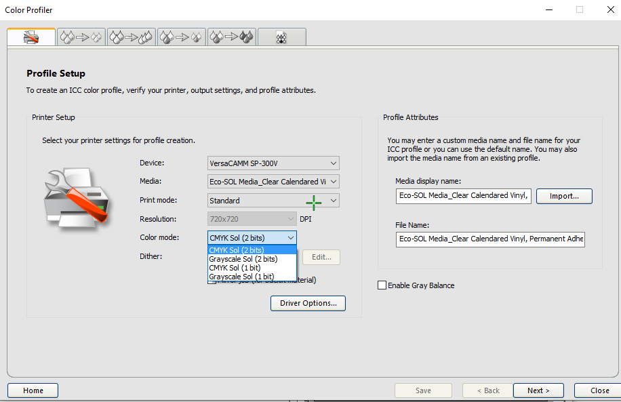Close the Color Profiler window via X
621x402 pixels.
pyautogui.click(x=611, y=10)
